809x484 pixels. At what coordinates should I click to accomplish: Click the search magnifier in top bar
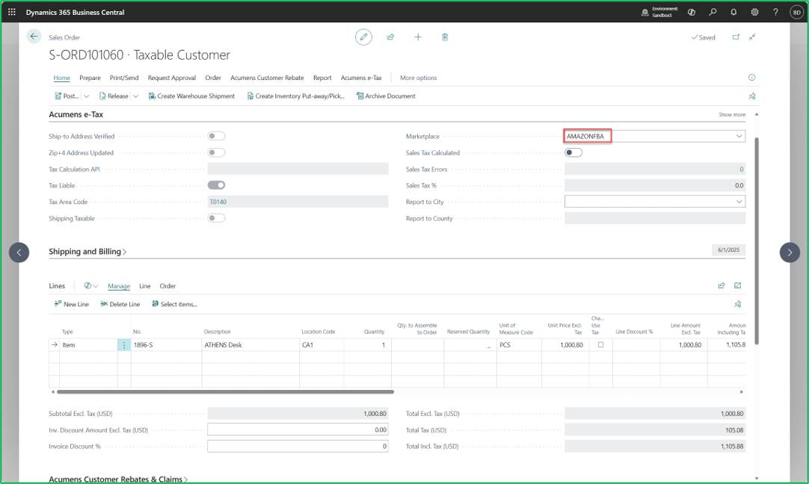pyautogui.click(x=713, y=12)
